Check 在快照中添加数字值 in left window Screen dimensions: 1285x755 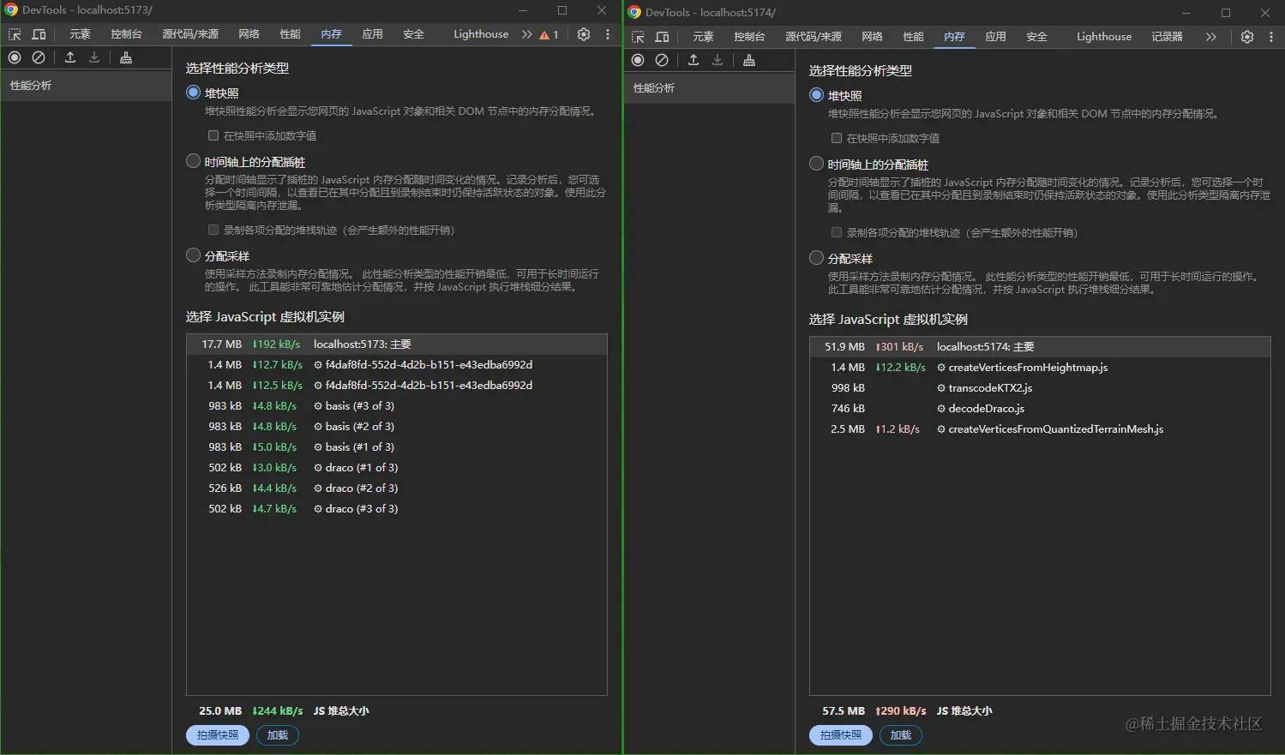213,135
